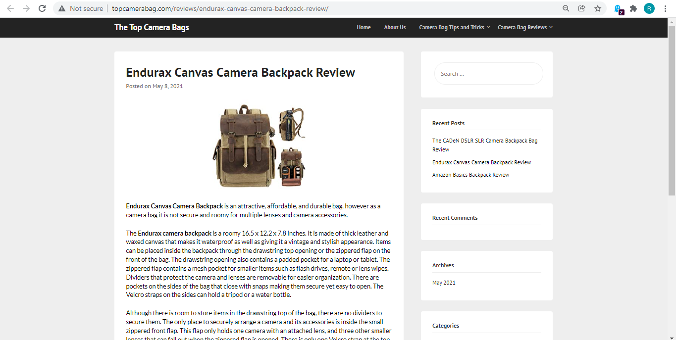Open the About Us page
This screenshot has width=676, height=340.
(x=395, y=27)
